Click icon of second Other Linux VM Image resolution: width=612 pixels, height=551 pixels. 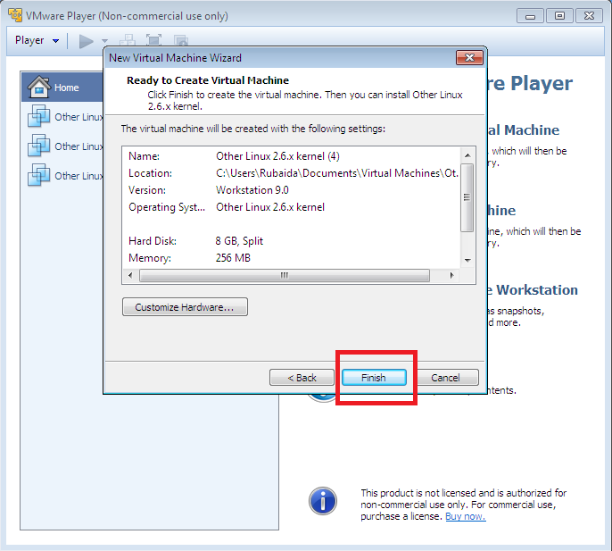point(38,145)
